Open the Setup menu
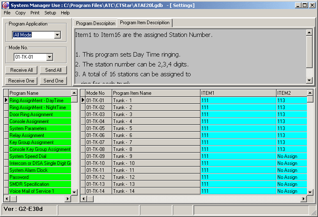 coord(50,13)
